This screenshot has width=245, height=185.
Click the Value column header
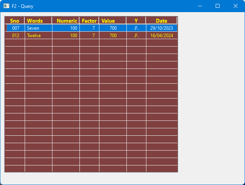(113, 21)
